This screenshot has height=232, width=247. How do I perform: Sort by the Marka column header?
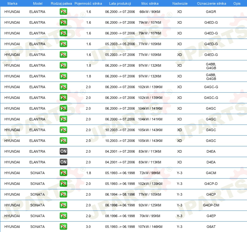coord(12,3)
